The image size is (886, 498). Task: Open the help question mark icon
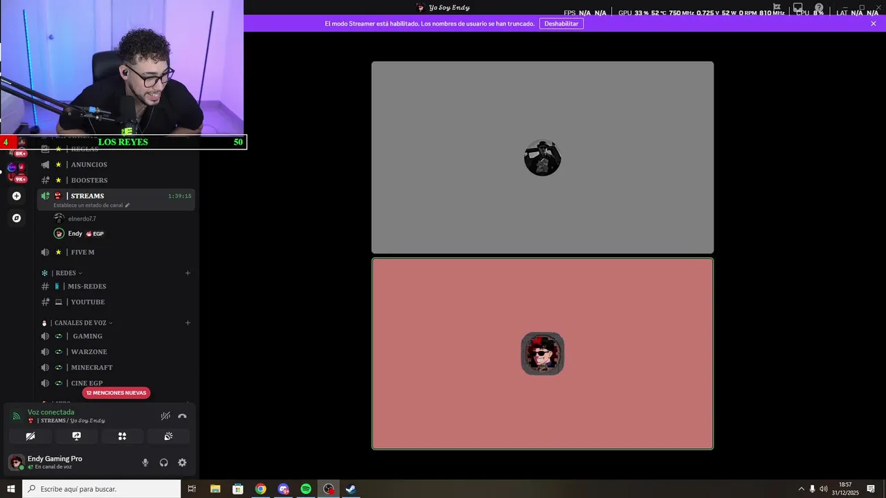coord(819,8)
